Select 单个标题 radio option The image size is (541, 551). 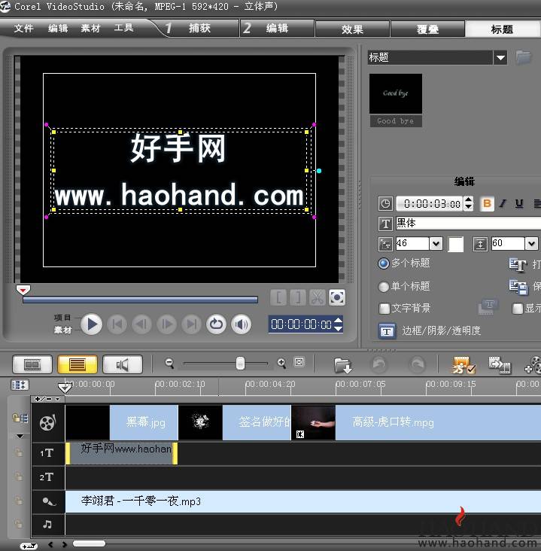click(383, 286)
